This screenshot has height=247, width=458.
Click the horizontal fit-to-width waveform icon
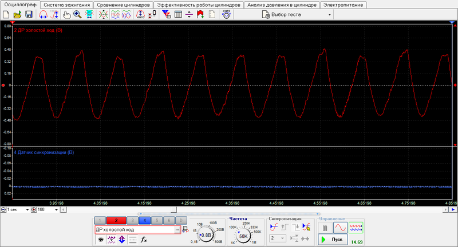89,14
